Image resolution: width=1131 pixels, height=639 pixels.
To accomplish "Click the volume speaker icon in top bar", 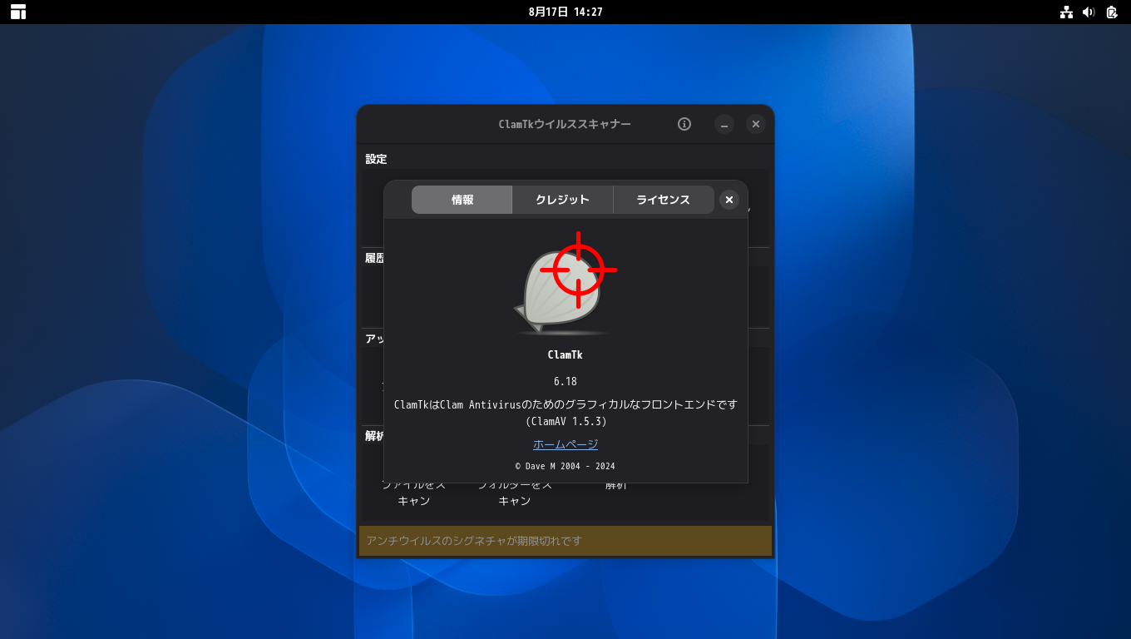I will (x=1089, y=12).
